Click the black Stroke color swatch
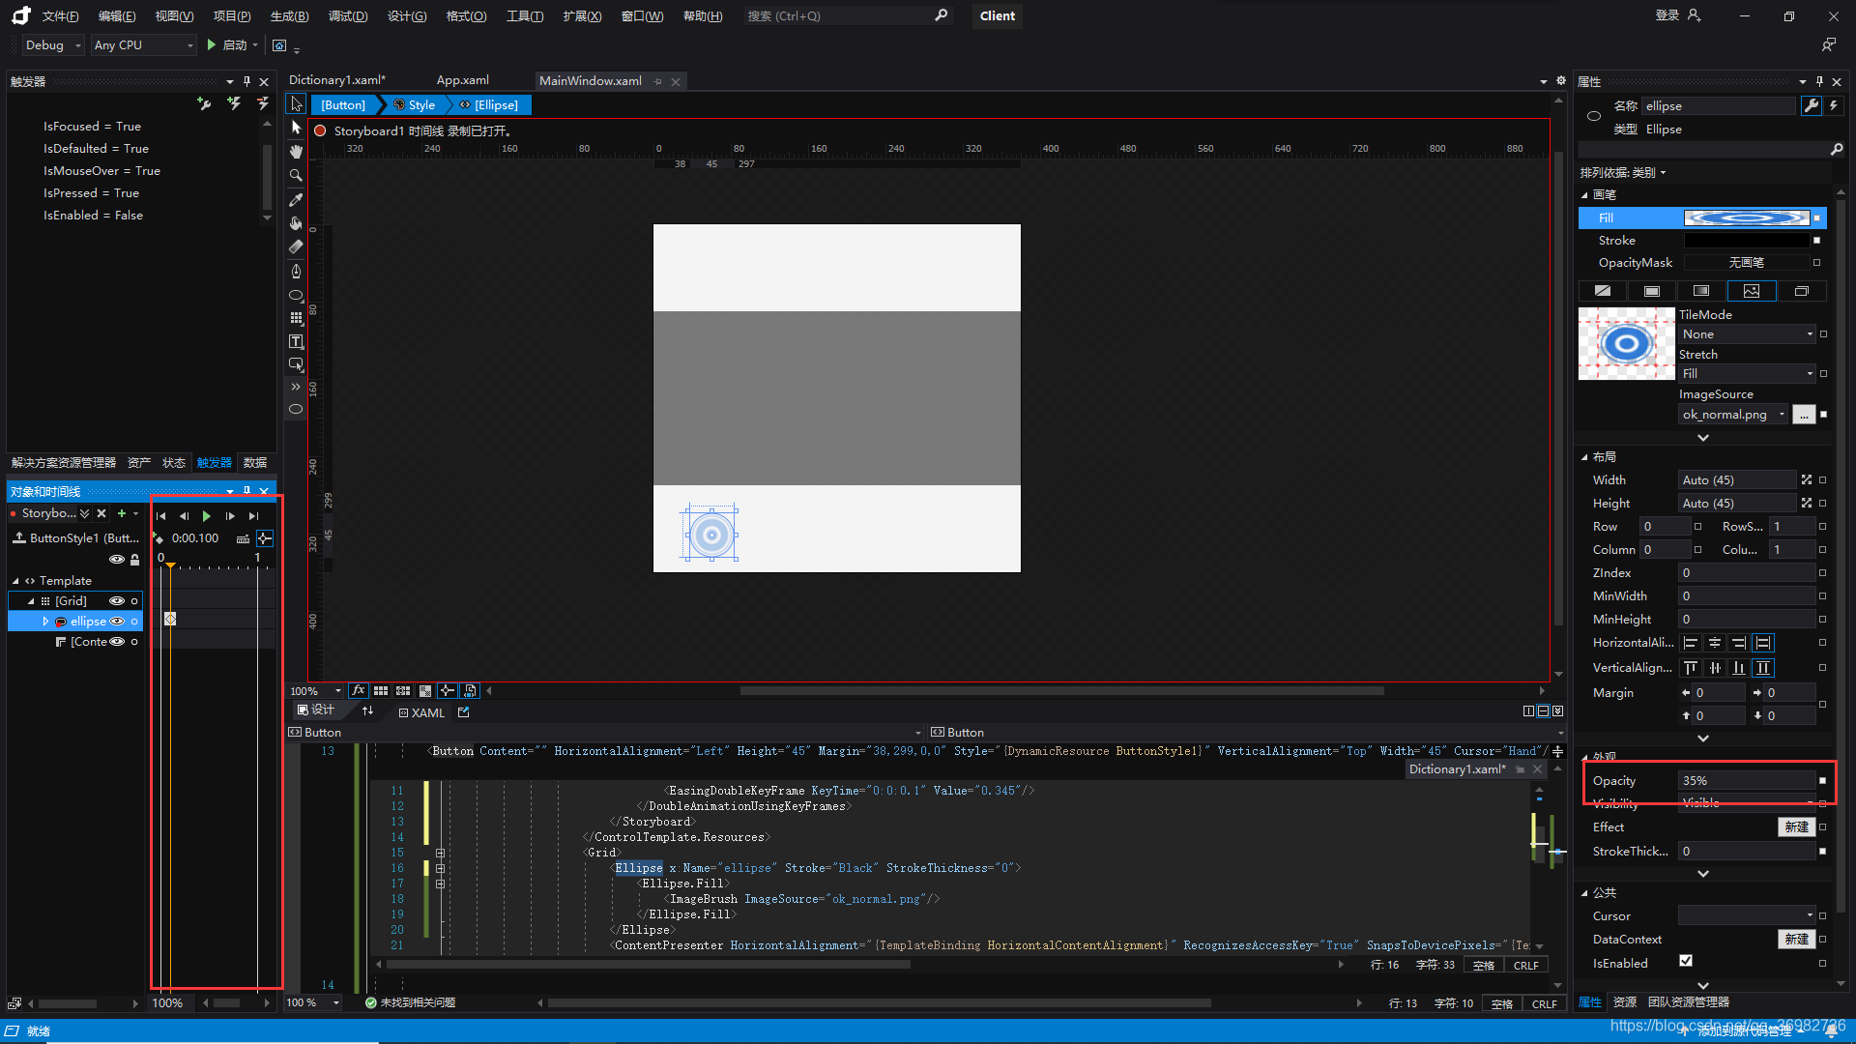Viewport: 1856px width, 1044px height. point(1747,241)
